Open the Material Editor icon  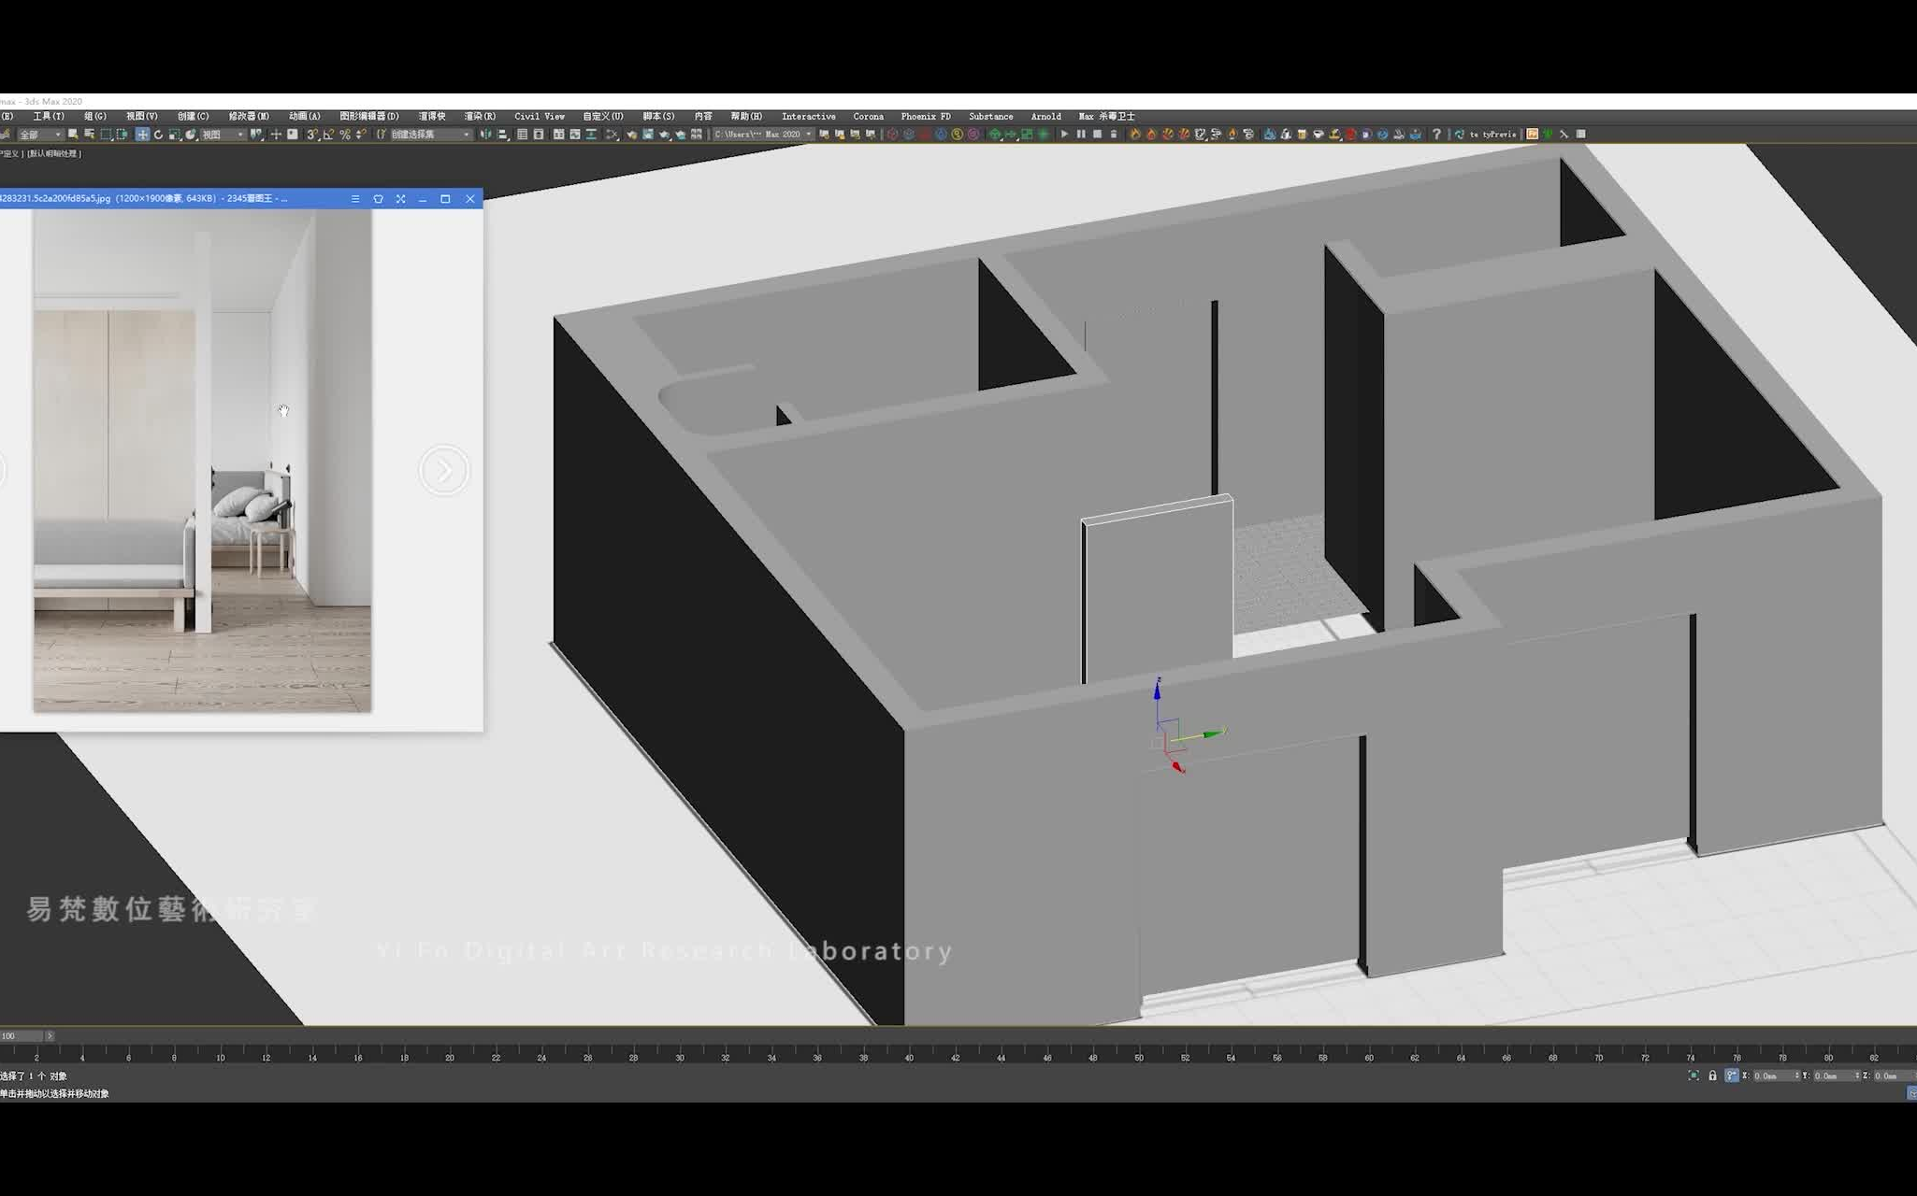[x=612, y=135]
